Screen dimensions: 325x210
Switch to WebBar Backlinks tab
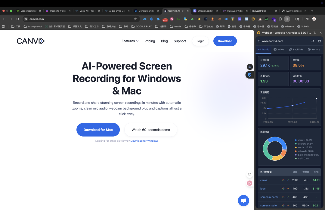tap(296, 50)
